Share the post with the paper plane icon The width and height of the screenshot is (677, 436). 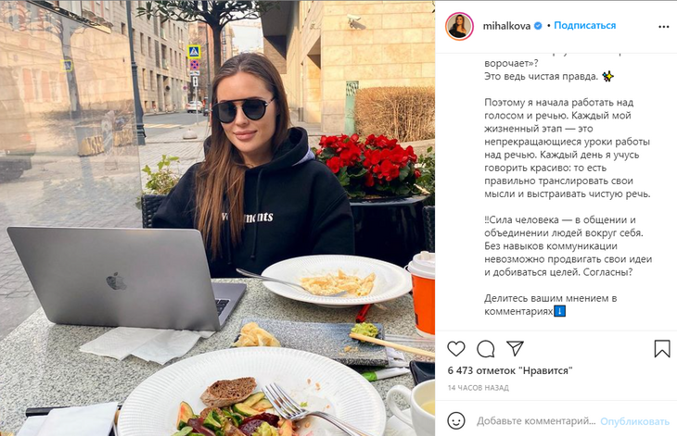point(515,349)
